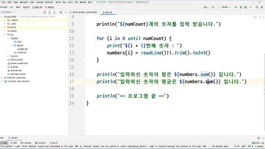Open the Problems tool window
The height and width of the screenshot is (149, 265).
point(26,143)
